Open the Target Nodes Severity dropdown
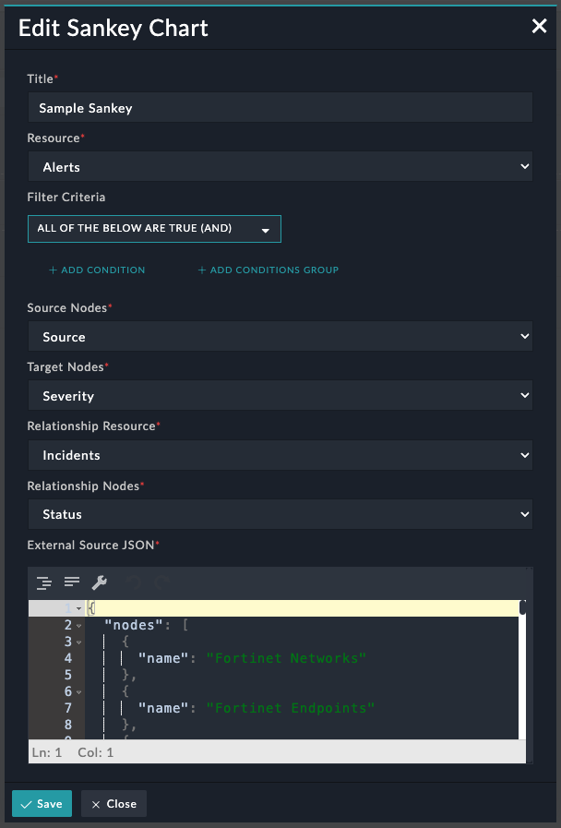Viewport: 561px width, 828px height. click(280, 396)
